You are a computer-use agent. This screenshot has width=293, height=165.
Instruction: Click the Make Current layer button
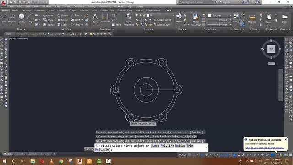(163, 20)
